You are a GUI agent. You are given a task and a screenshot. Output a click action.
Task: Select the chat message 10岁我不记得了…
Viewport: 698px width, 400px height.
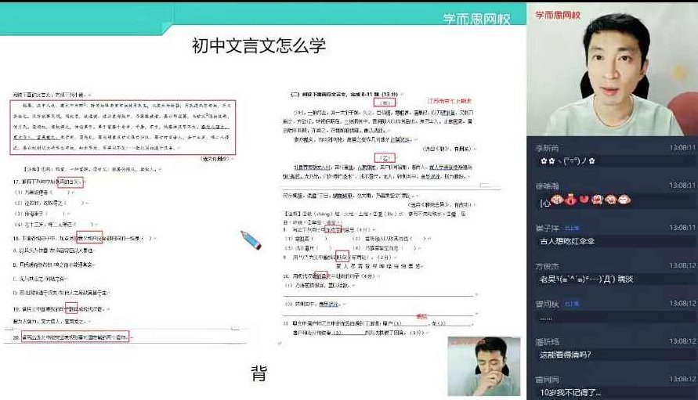(x=570, y=392)
